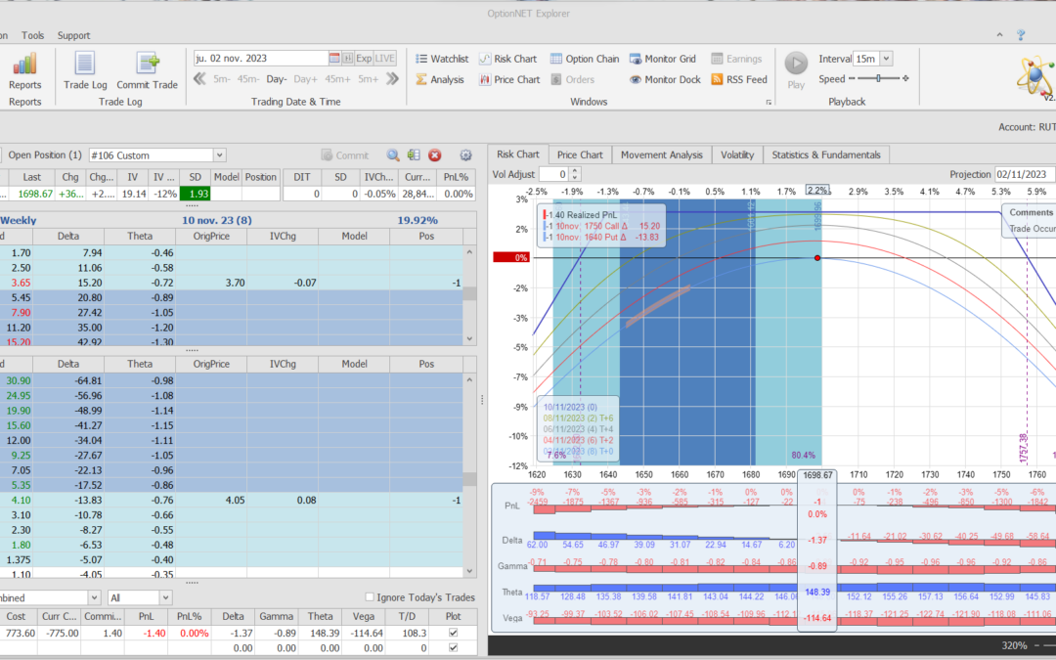Click the Commit Trade icon
The height and width of the screenshot is (660, 1056).
(x=148, y=66)
